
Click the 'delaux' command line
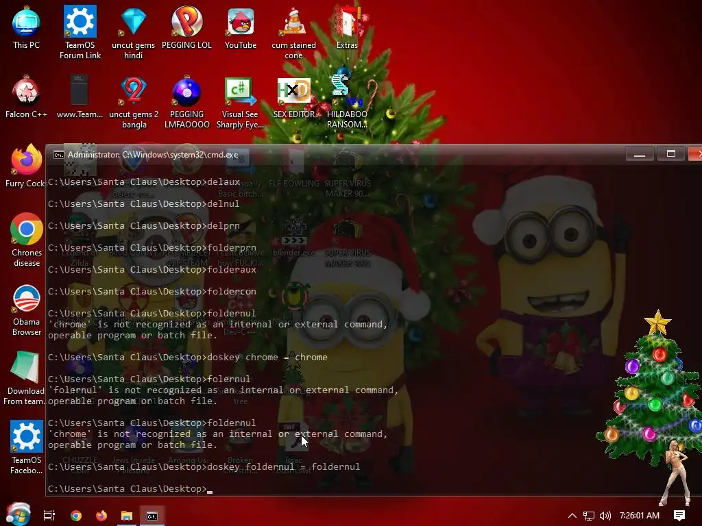[144, 182]
